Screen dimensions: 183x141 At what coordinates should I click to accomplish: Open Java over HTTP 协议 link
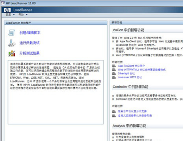click(x=130, y=77)
